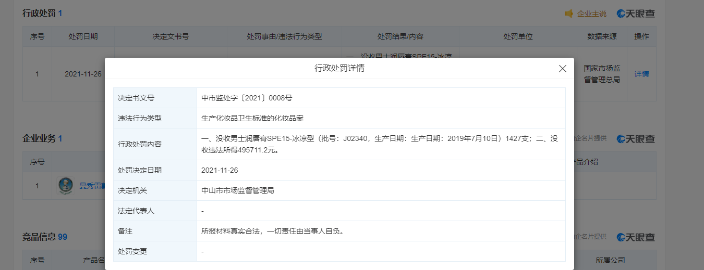
Task: Click the 国家市场监督管理总局 data source cell
Action: pyautogui.click(x=601, y=74)
